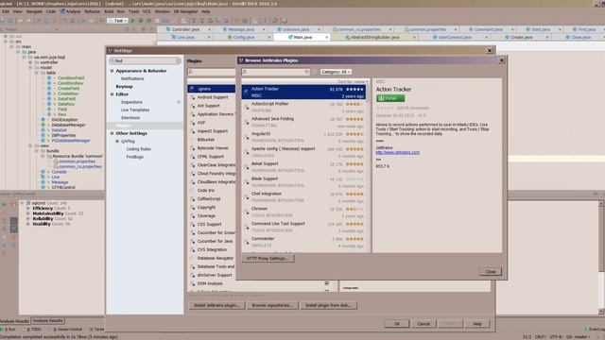Switch to the Config.java editor tab

244,38
